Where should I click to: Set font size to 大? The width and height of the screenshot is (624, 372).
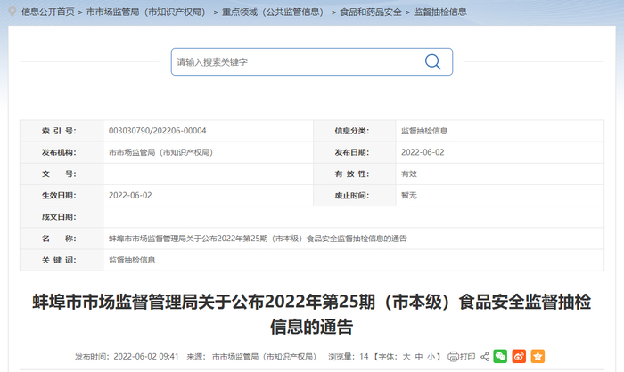coord(406,357)
